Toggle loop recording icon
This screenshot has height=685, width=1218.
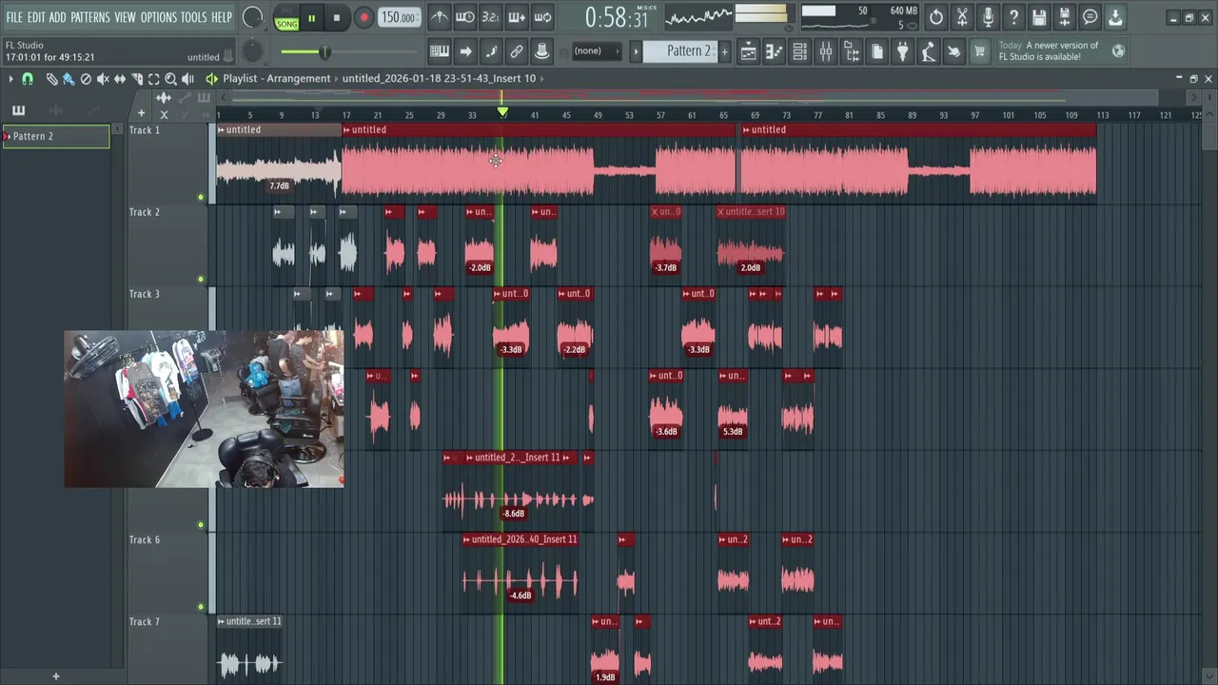click(x=542, y=17)
